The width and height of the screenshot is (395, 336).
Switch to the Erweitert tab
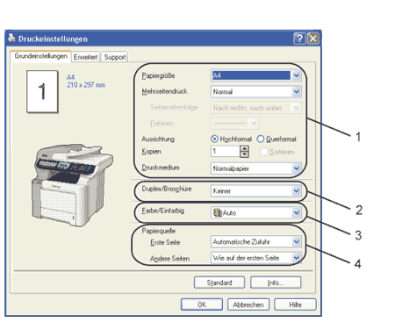point(85,57)
